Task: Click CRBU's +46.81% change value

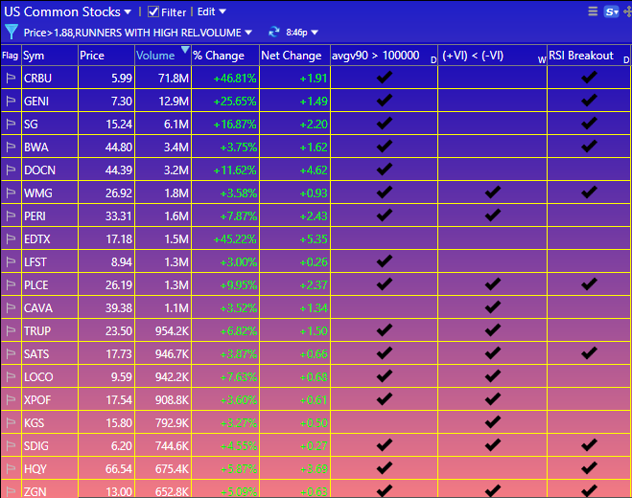Action: point(235,79)
